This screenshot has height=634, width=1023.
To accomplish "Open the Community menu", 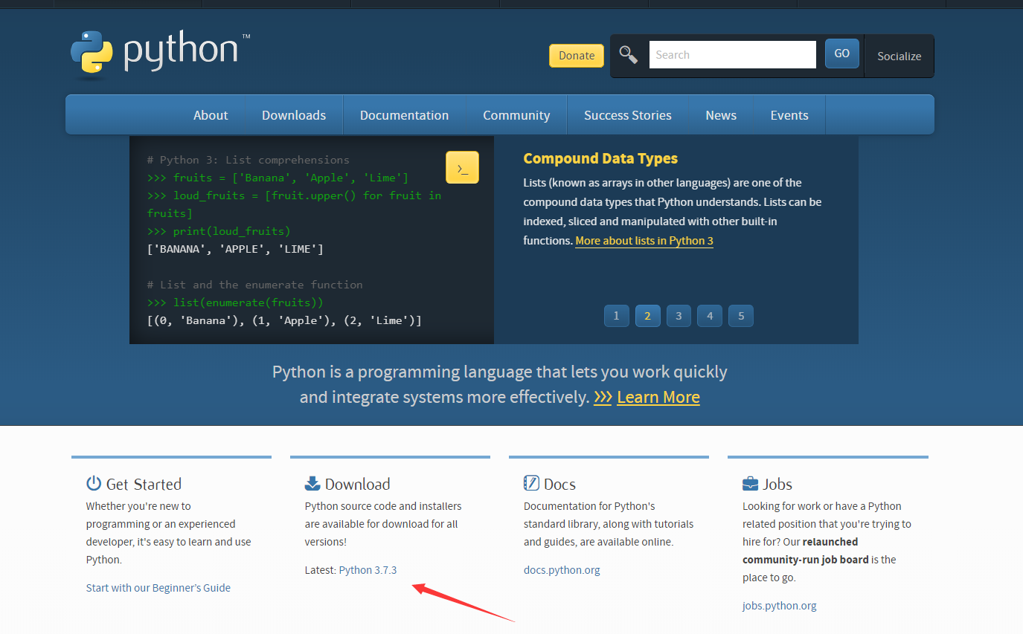I will point(516,115).
